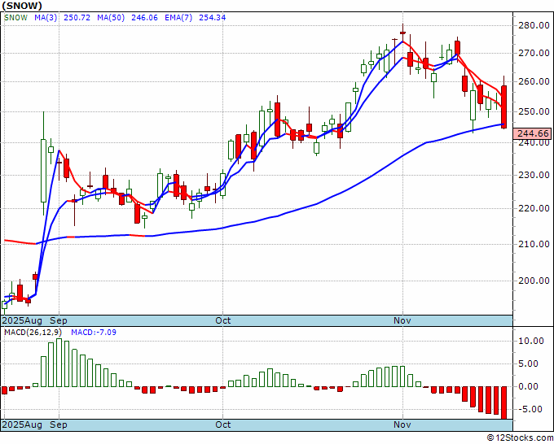Click the 2025Aug label on price chart axis

point(22,320)
